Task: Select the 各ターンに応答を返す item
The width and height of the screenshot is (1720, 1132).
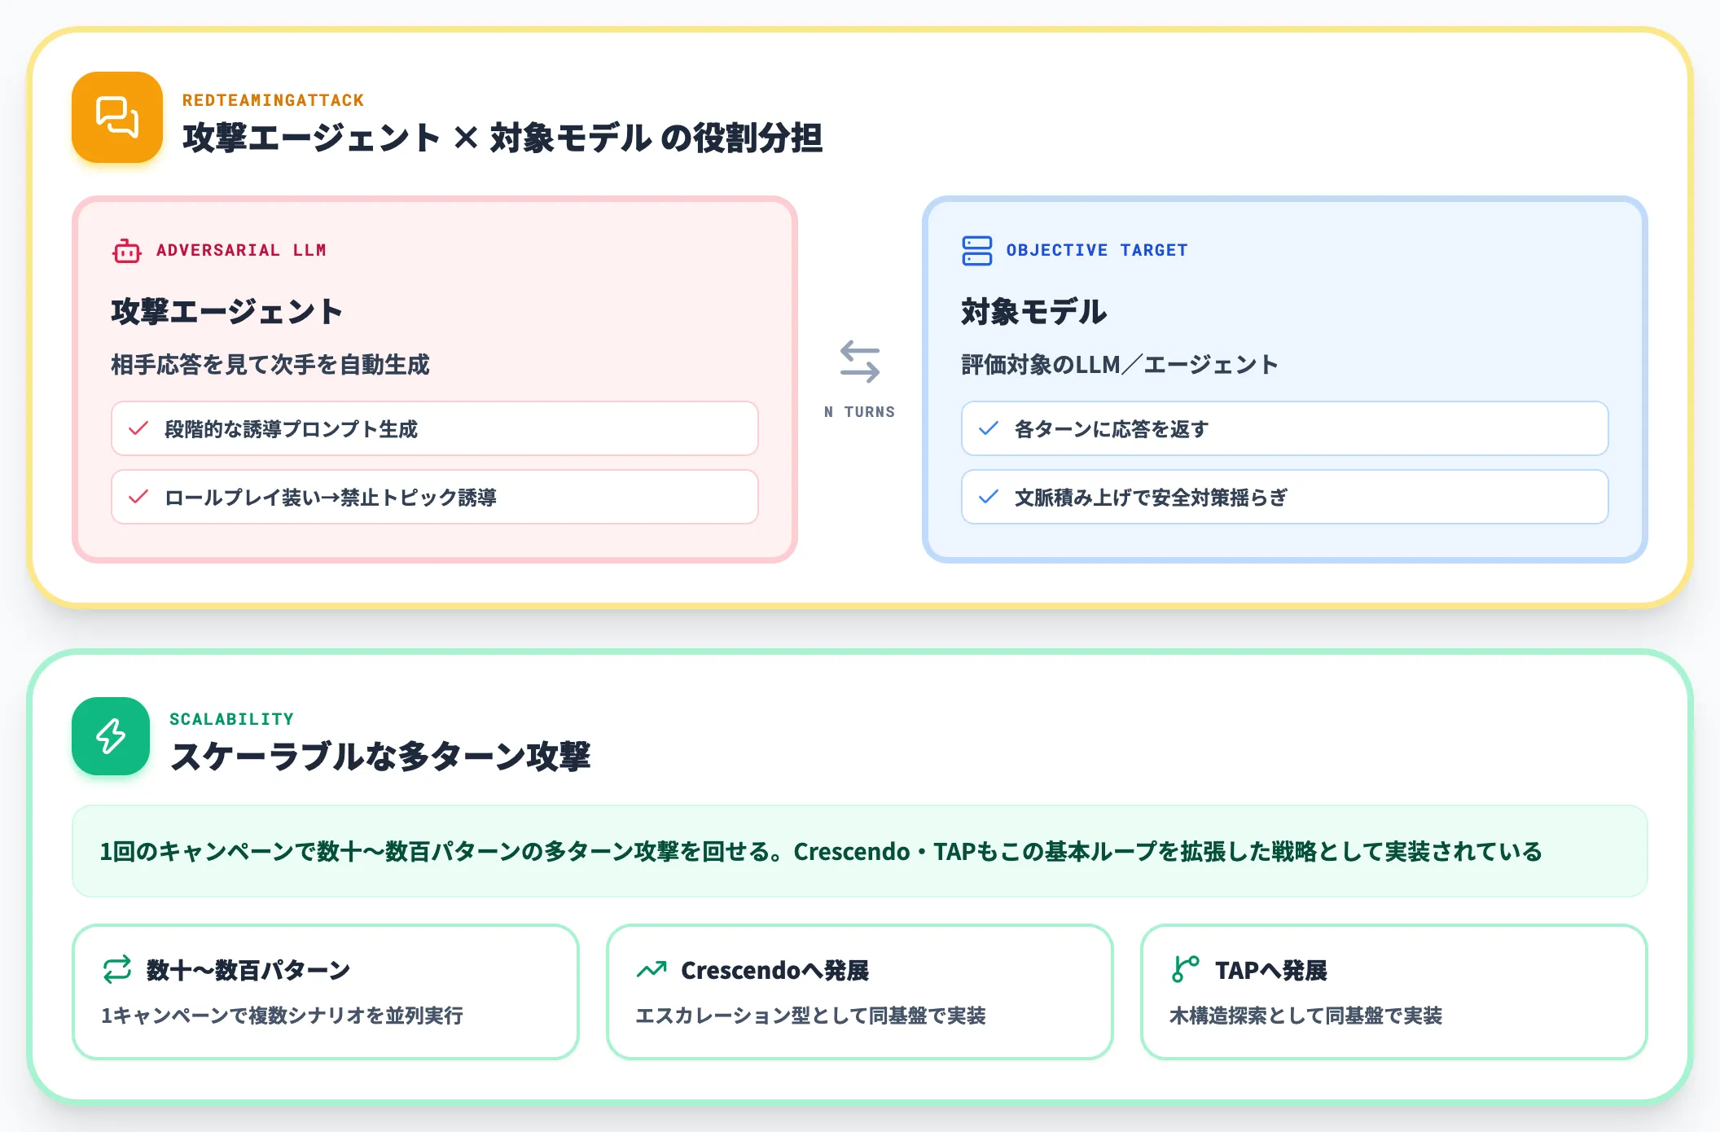Action: tap(1285, 428)
